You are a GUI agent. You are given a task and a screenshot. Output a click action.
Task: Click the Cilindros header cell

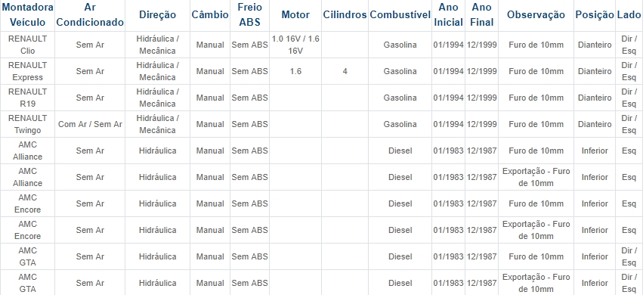click(345, 15)
